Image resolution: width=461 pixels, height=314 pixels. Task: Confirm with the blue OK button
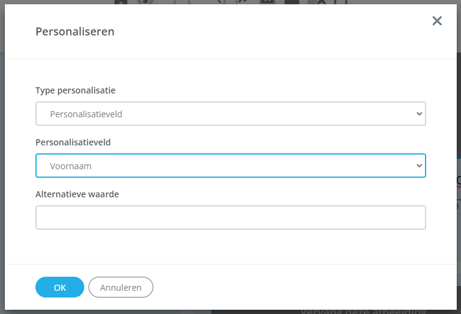pyautogui.click(x=60, y=287)
